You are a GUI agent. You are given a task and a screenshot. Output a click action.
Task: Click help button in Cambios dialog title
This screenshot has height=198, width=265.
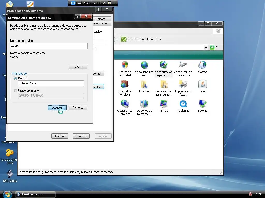tap(78, 16)
